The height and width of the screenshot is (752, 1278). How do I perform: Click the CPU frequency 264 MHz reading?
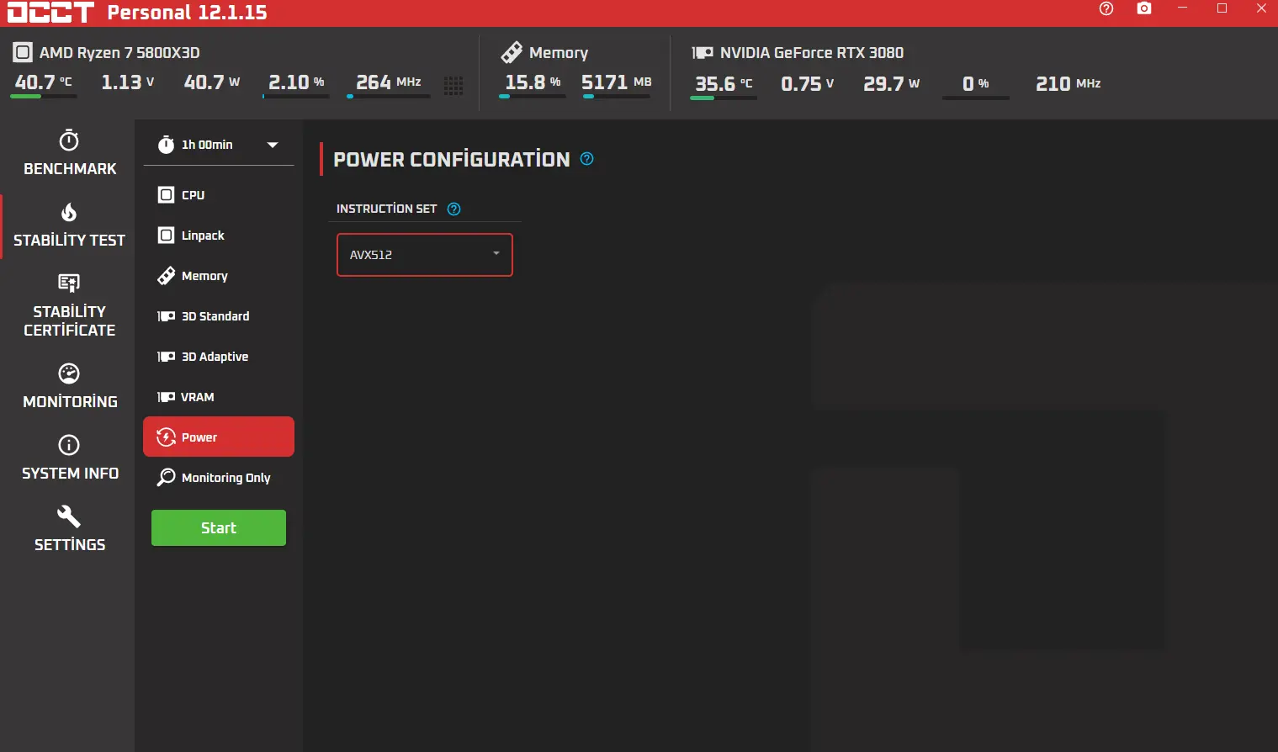pos(389,82)
